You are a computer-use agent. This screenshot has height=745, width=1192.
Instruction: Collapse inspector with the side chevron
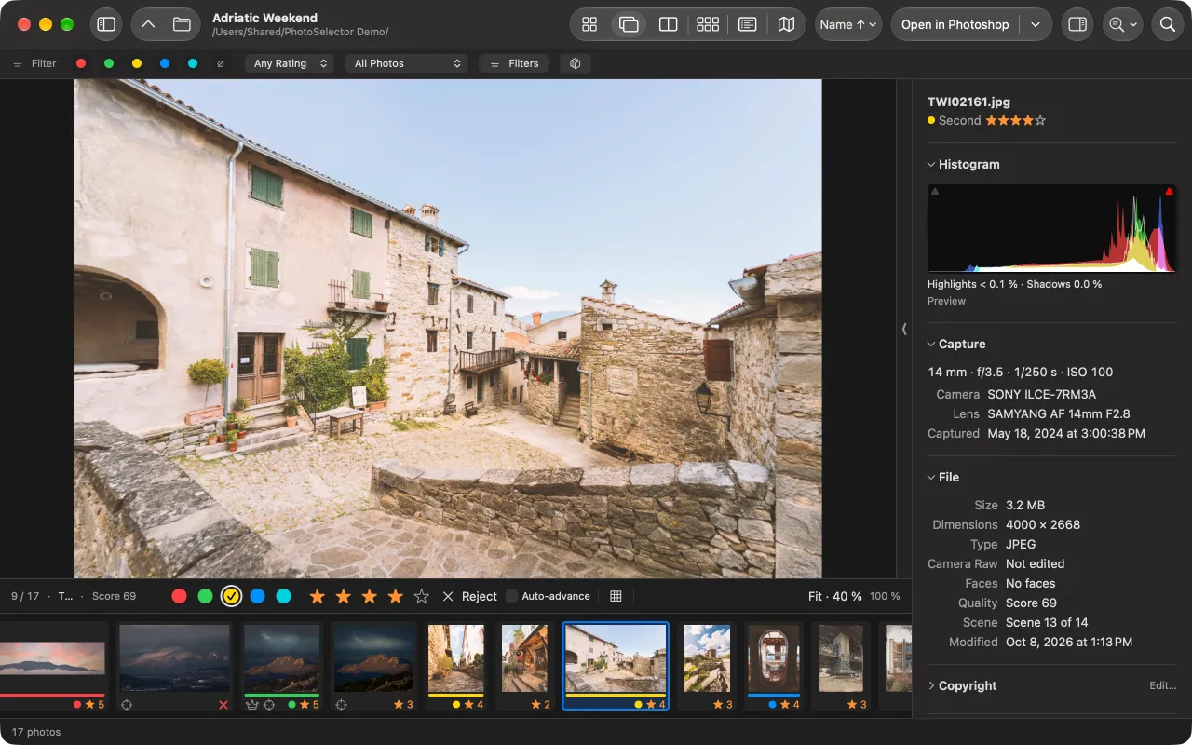point(903,329)
